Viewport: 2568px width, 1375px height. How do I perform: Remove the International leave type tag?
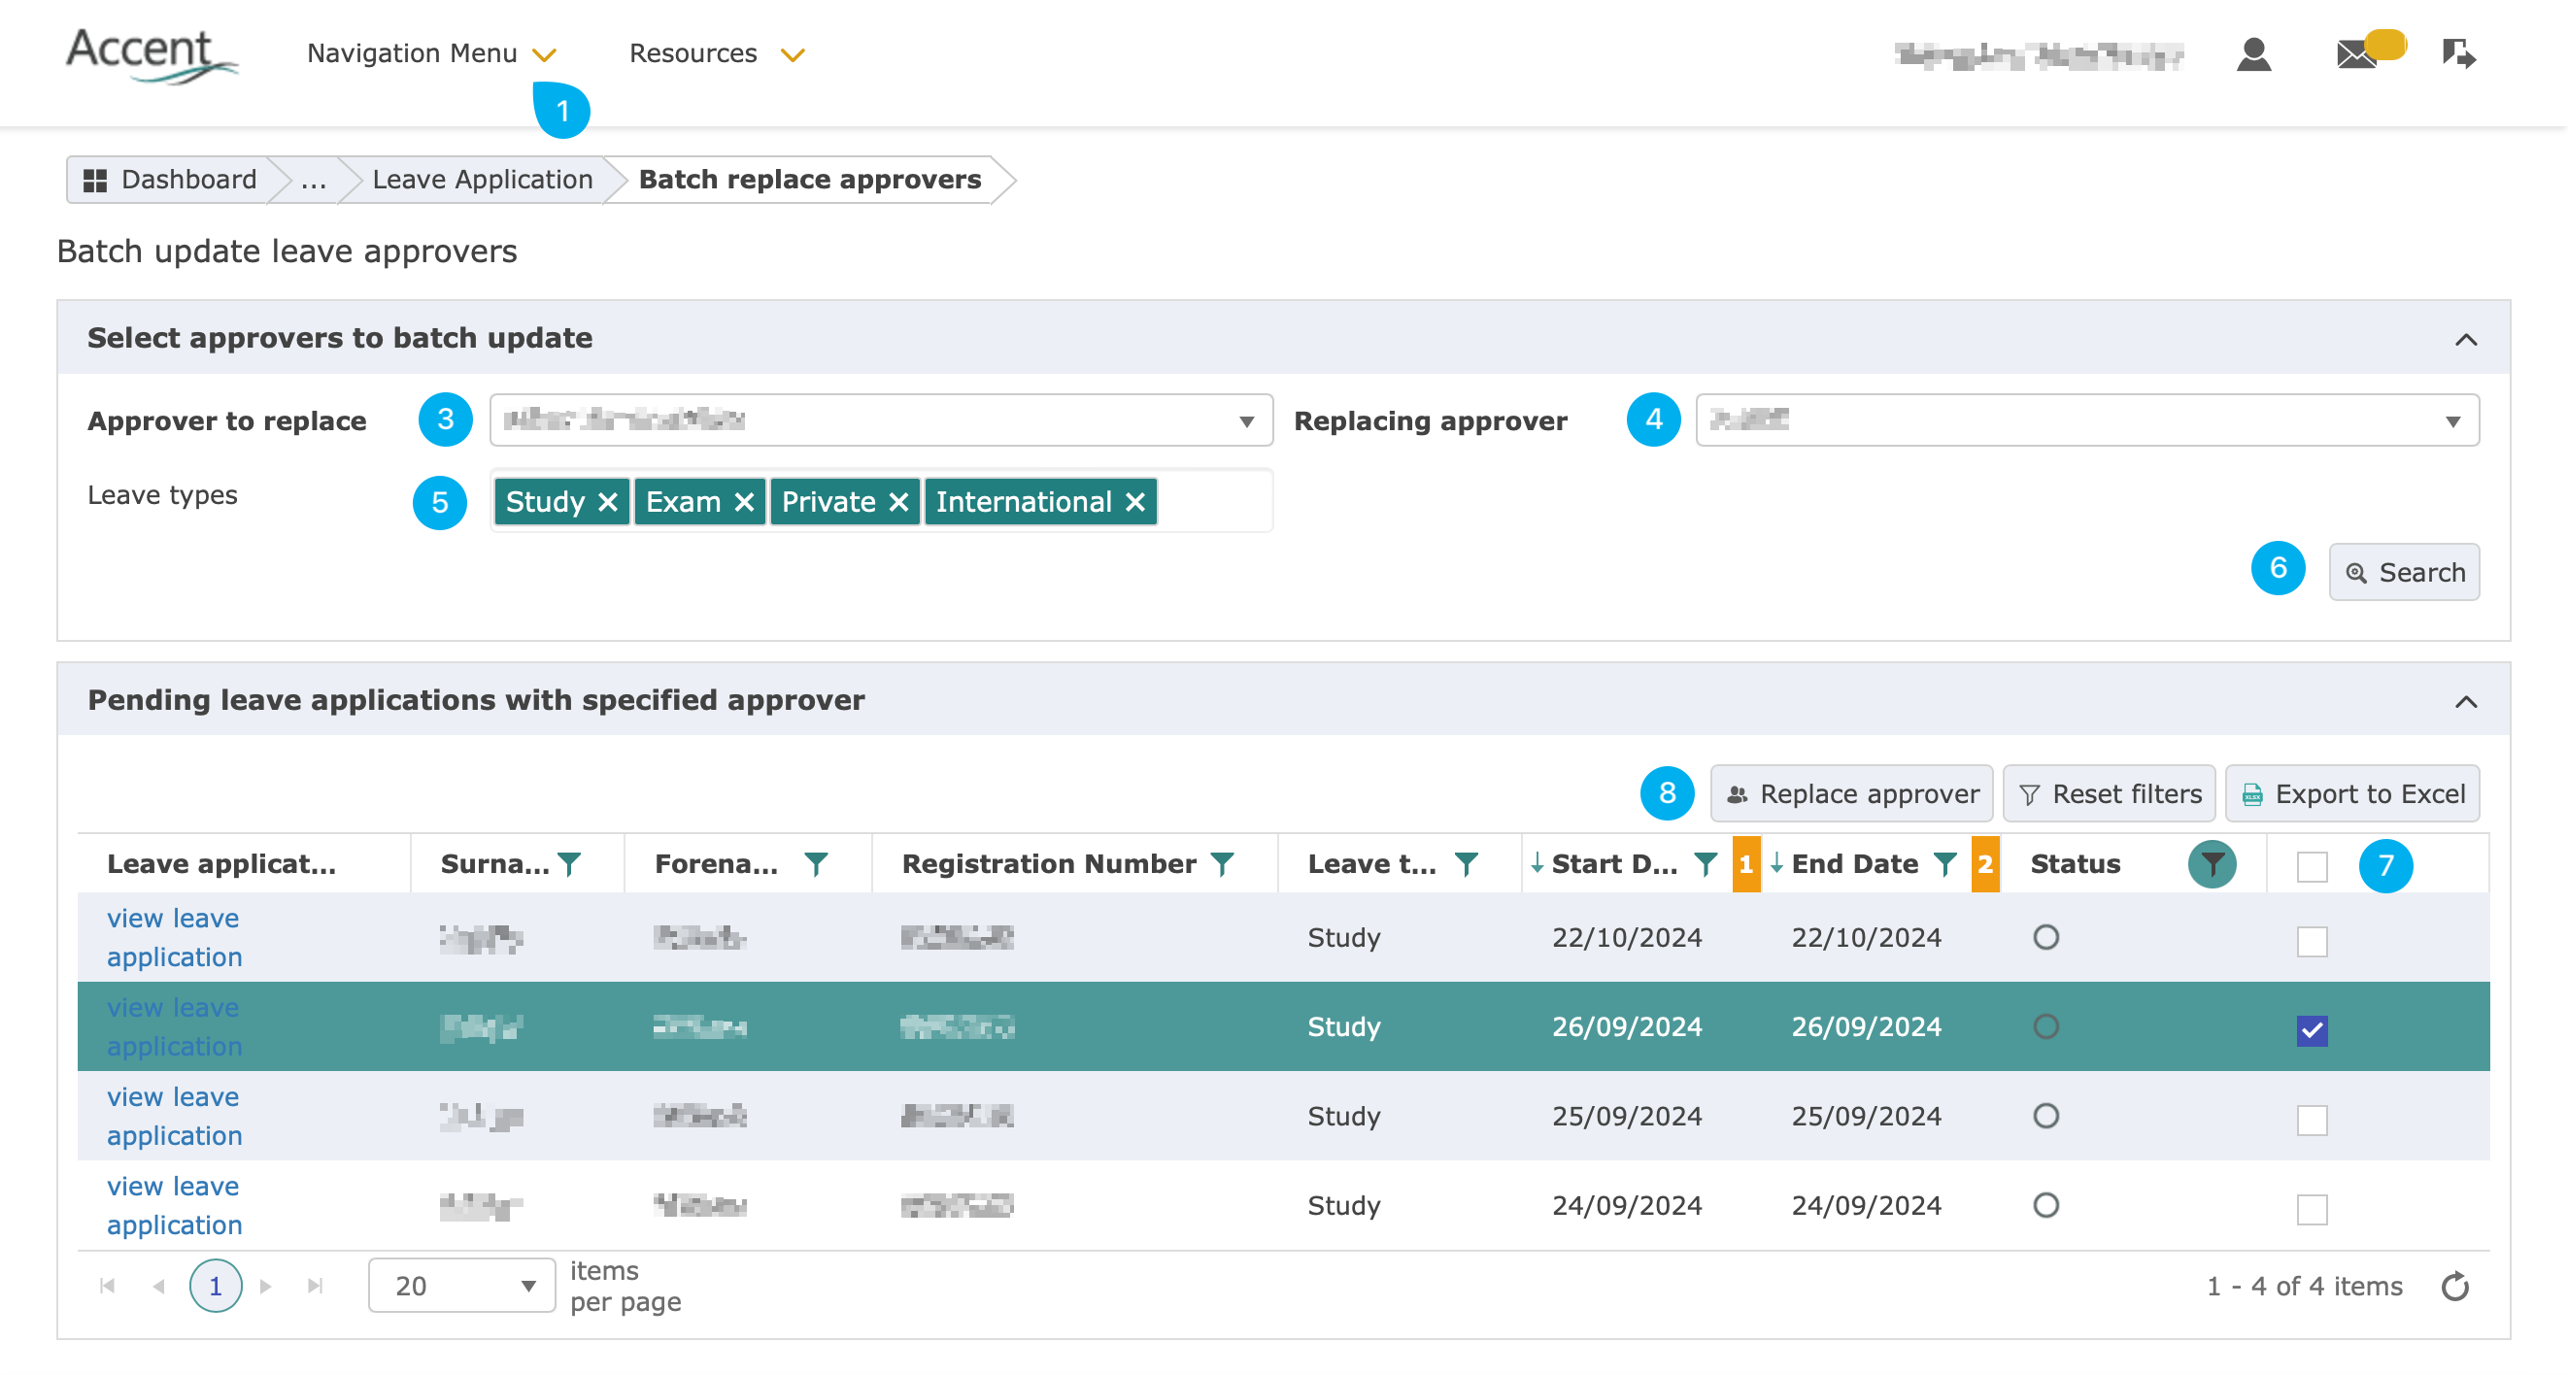pyautogui.click(x=1134, y=502)
